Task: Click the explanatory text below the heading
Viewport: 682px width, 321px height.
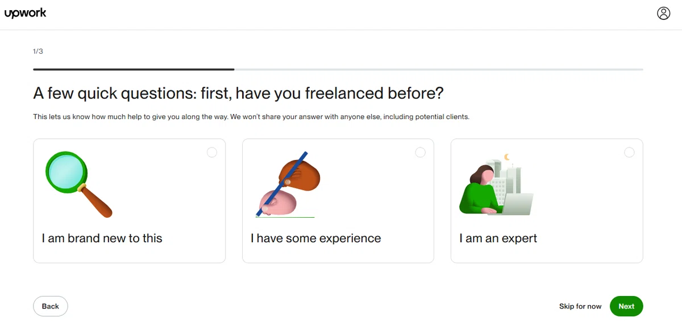Action: point(251,117)
